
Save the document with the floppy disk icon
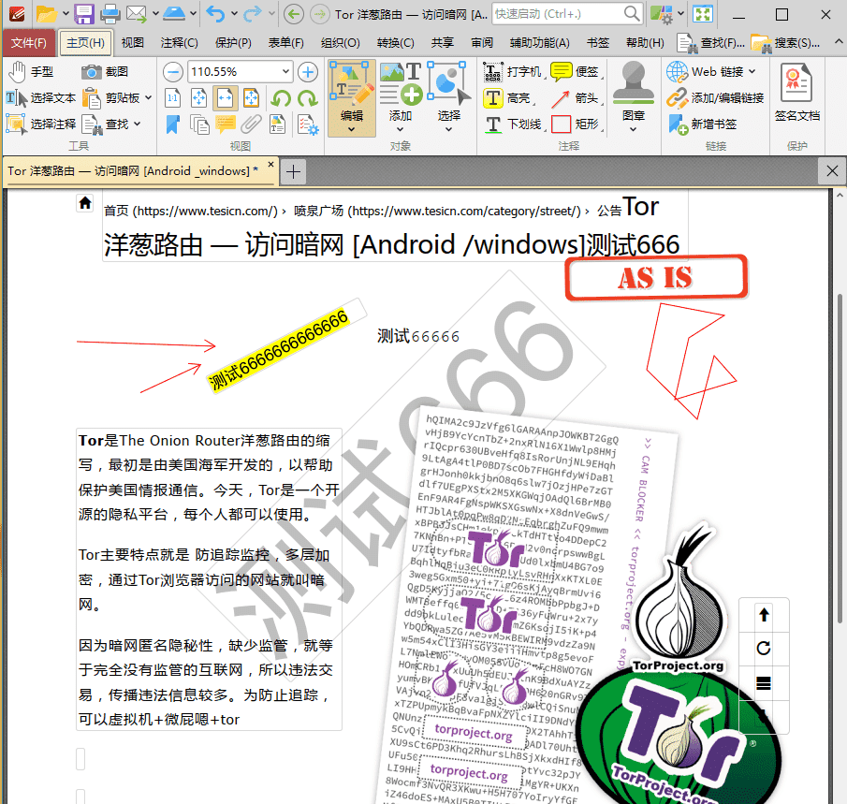point(83,14)
